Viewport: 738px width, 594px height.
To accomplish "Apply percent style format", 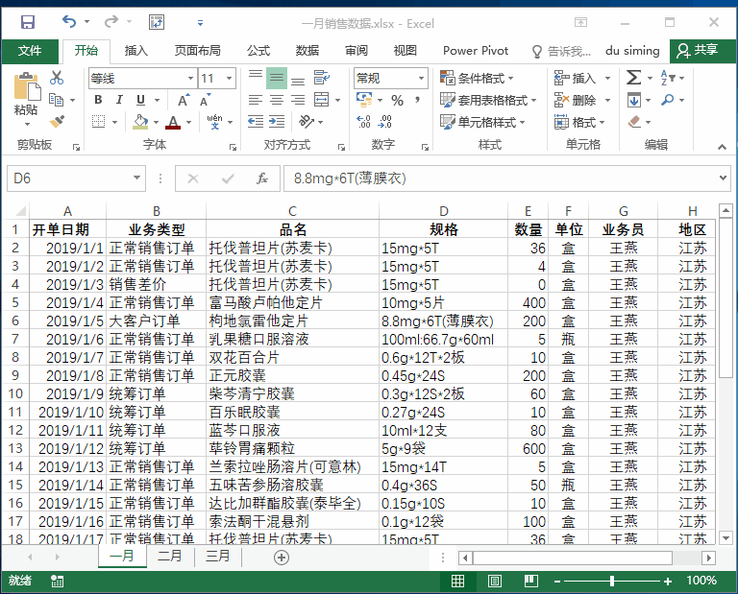I will (x=397, y=100).
